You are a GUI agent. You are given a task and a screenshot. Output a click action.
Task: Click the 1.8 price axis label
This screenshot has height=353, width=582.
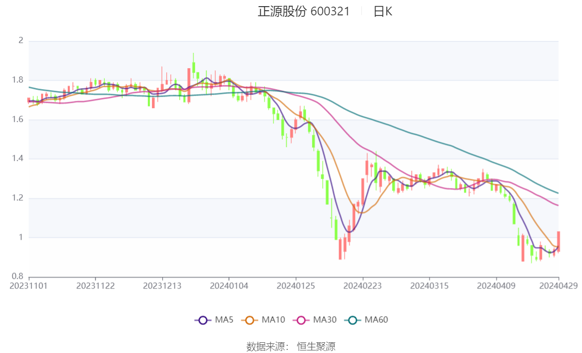(x=17, y=79)
